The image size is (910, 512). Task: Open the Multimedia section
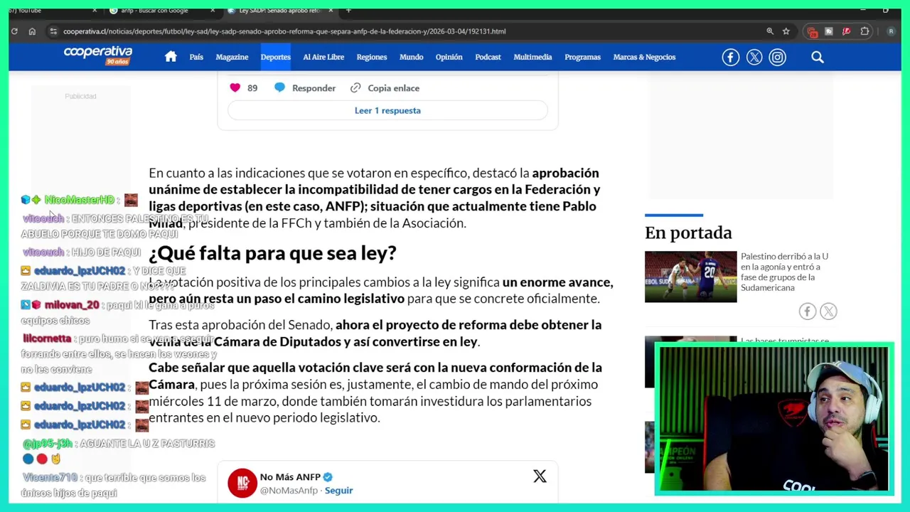[532, 57]
